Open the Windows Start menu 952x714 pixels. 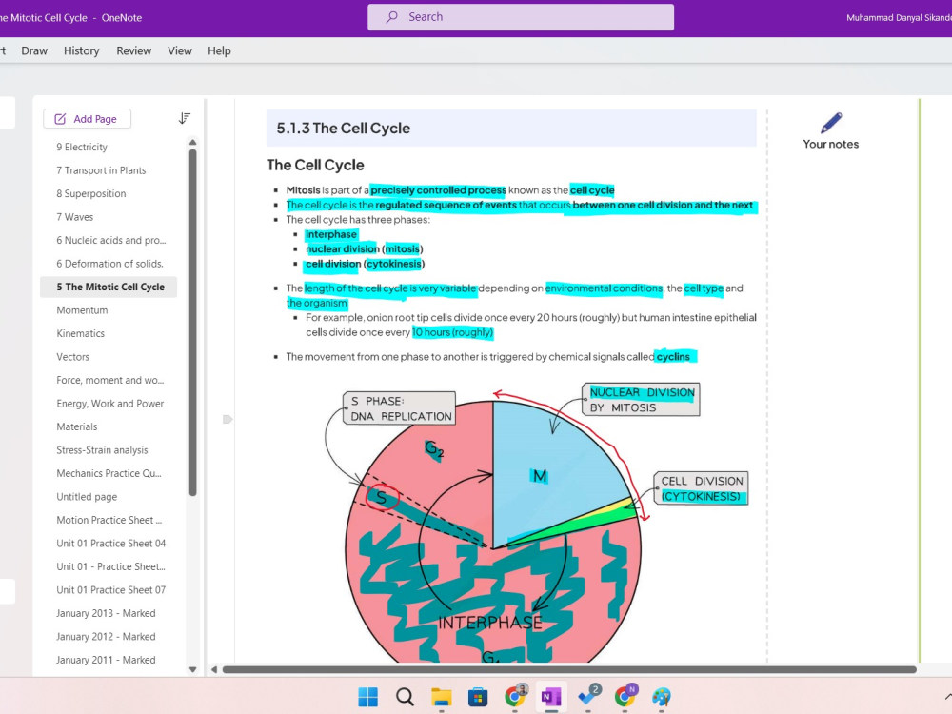coord(367,697)
